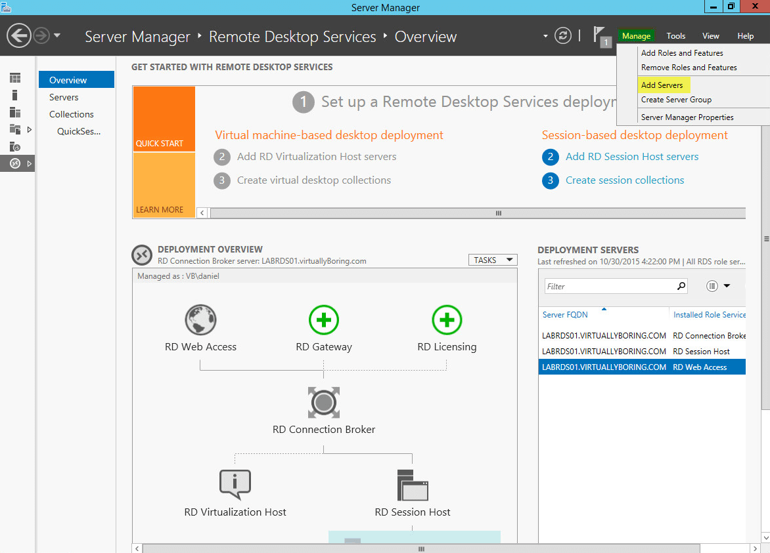This screenshot has width=770, height=553.
Task: Click the bottom horizontal scrollbar thumb
Action: 421,548
